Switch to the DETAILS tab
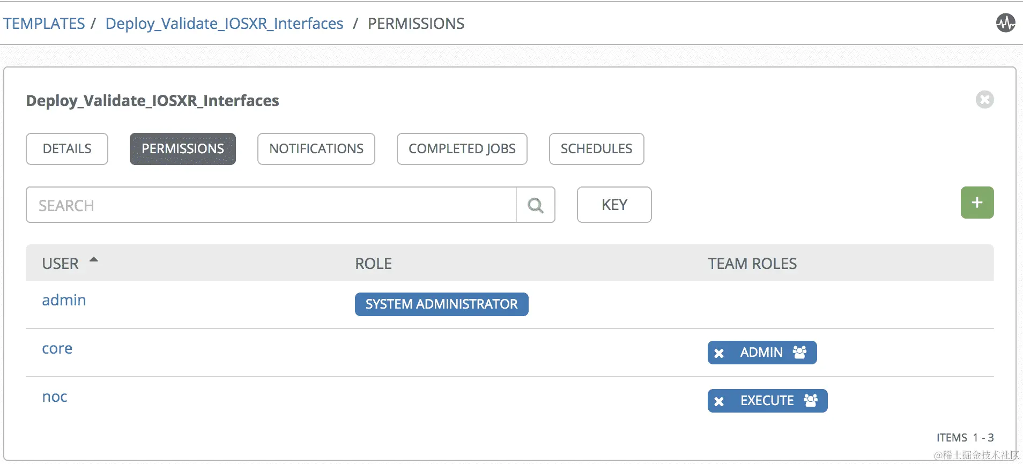Screen dimensions: 1023x464 pyautogui.click(x=67, y=149)
